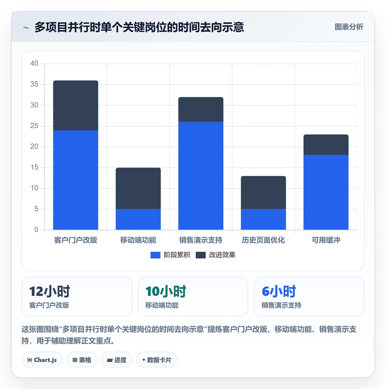Click the chart title 多项目并行时单个关键岗位的时间去向示意
The height and width of the screenshot is (389, 386).
(139, 27)
